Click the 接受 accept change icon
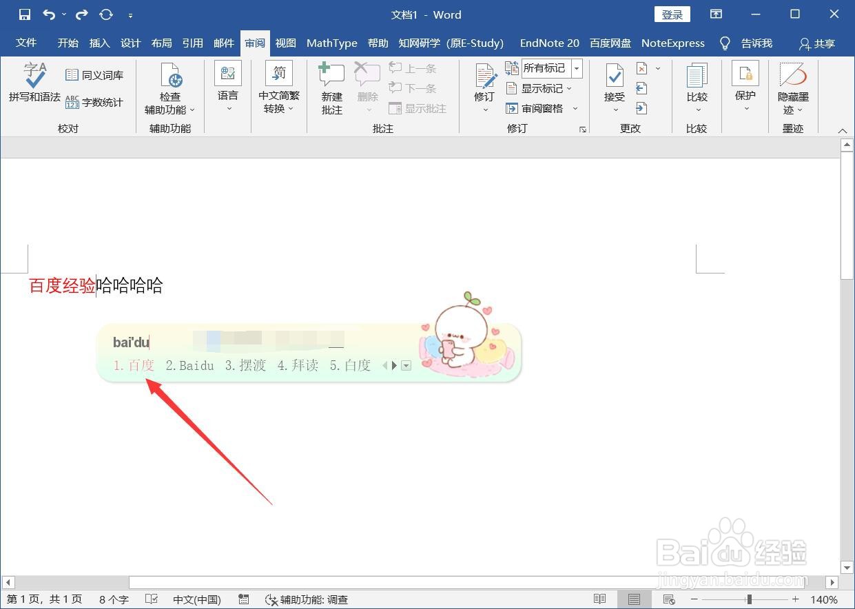855x609 pixels. (614, 76)
